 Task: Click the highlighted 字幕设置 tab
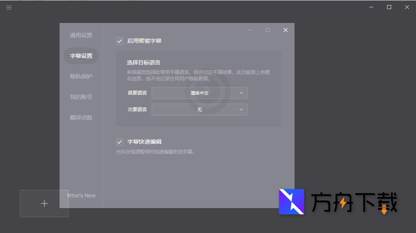click(x=81, y=55)
